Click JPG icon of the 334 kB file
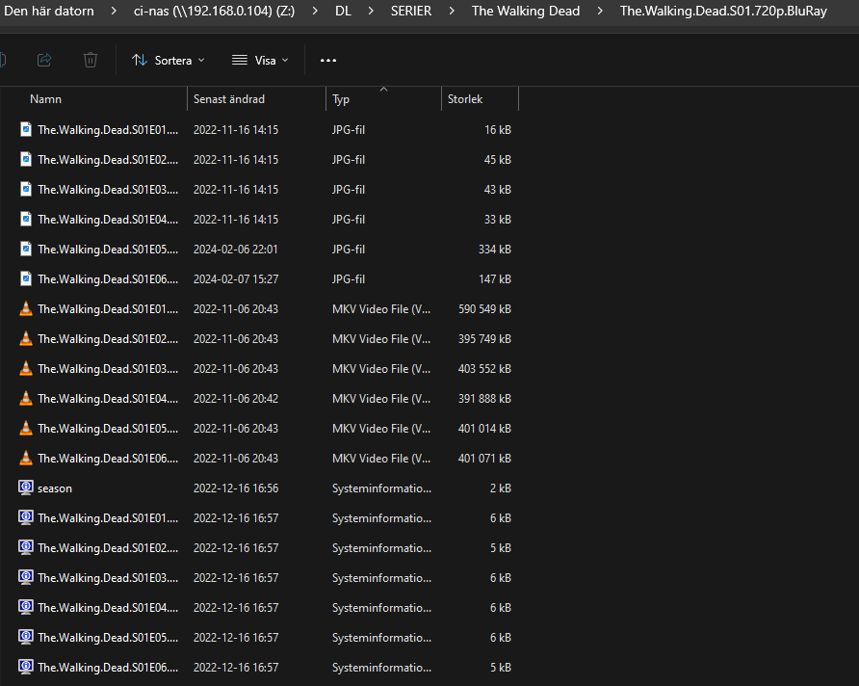This screenshot has height=686, width=859. [26, 250]
